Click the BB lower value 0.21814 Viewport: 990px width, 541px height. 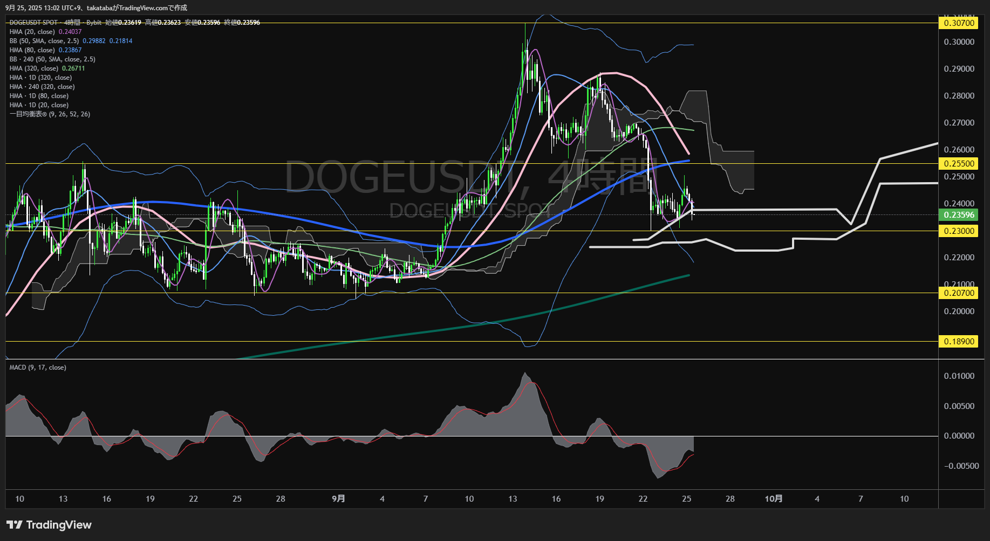[121, 41]
